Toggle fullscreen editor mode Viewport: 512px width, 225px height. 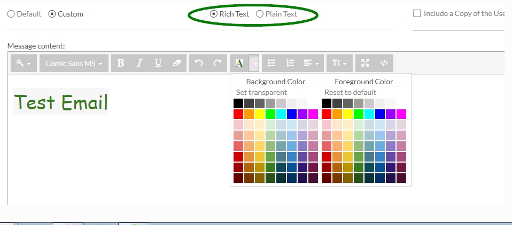(x=365, y=63)
